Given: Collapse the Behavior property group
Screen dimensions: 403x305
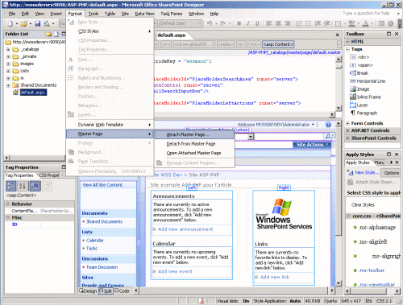Looking at the screenshot, I should tap(7, 204).
